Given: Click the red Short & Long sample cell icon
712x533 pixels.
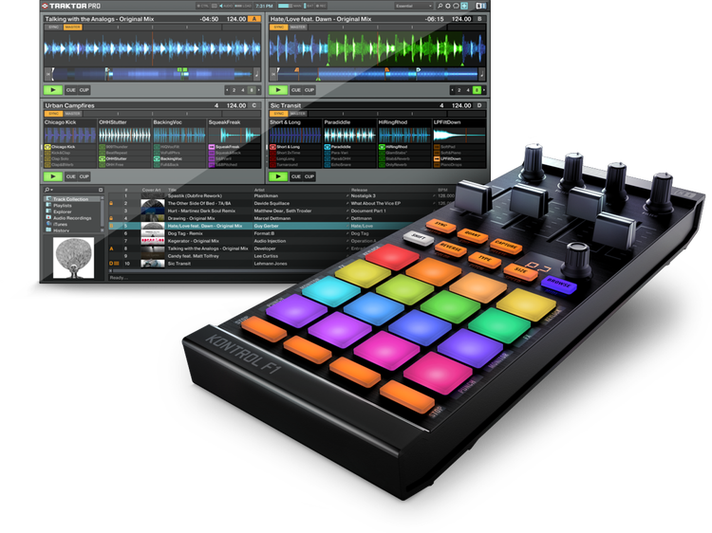Looking at the screenshot, I should click(272, 147).
